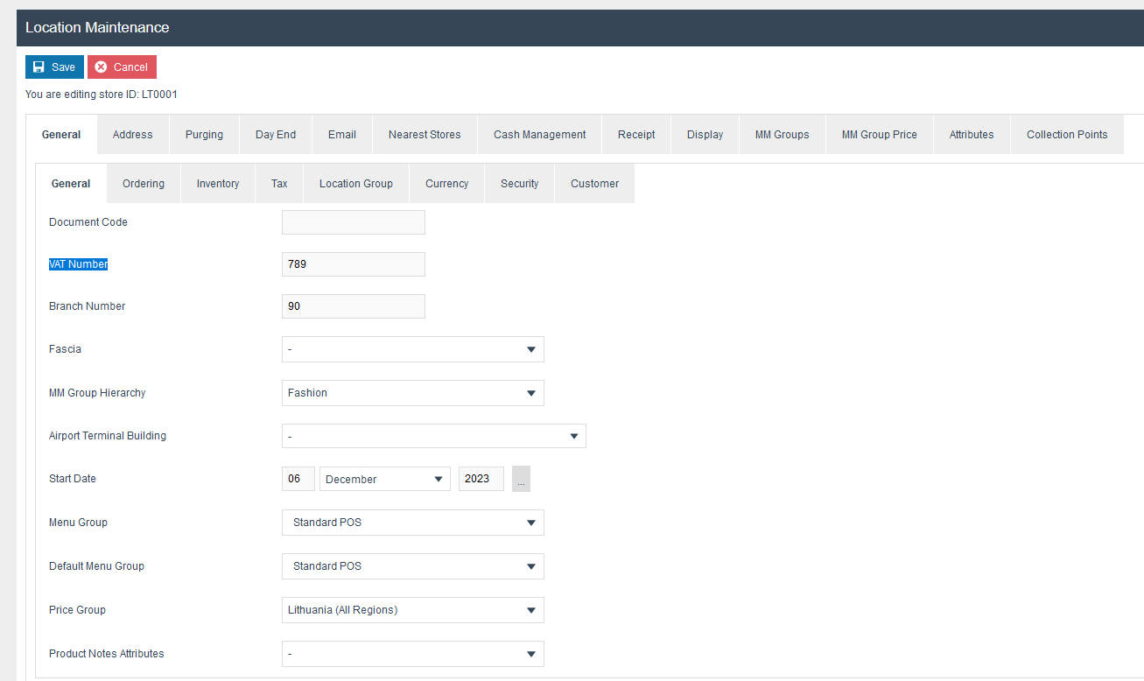1144x681 pixels.
Task: Switch to the Address tab
Action: [x=132, y=135]
